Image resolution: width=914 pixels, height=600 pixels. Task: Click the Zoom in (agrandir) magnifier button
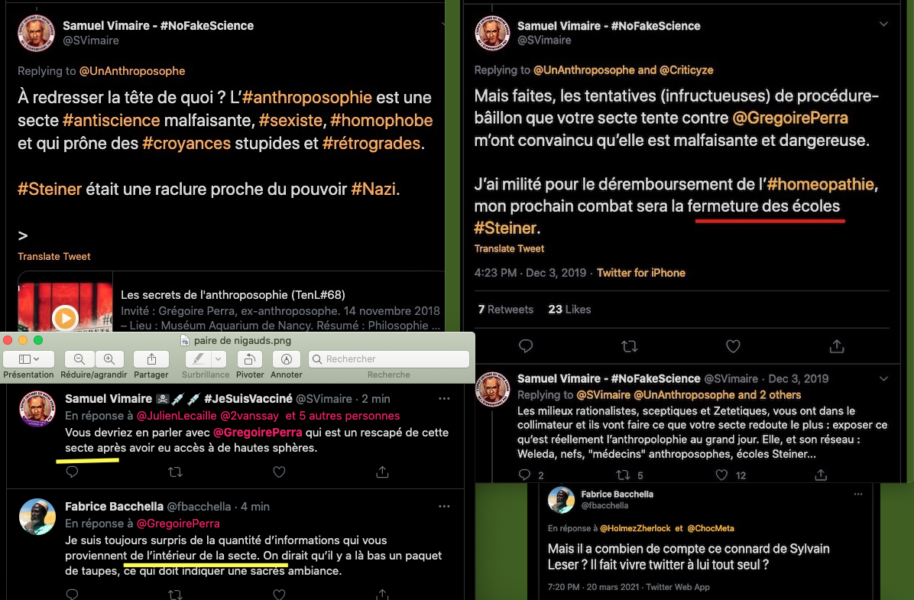point(109,359)
